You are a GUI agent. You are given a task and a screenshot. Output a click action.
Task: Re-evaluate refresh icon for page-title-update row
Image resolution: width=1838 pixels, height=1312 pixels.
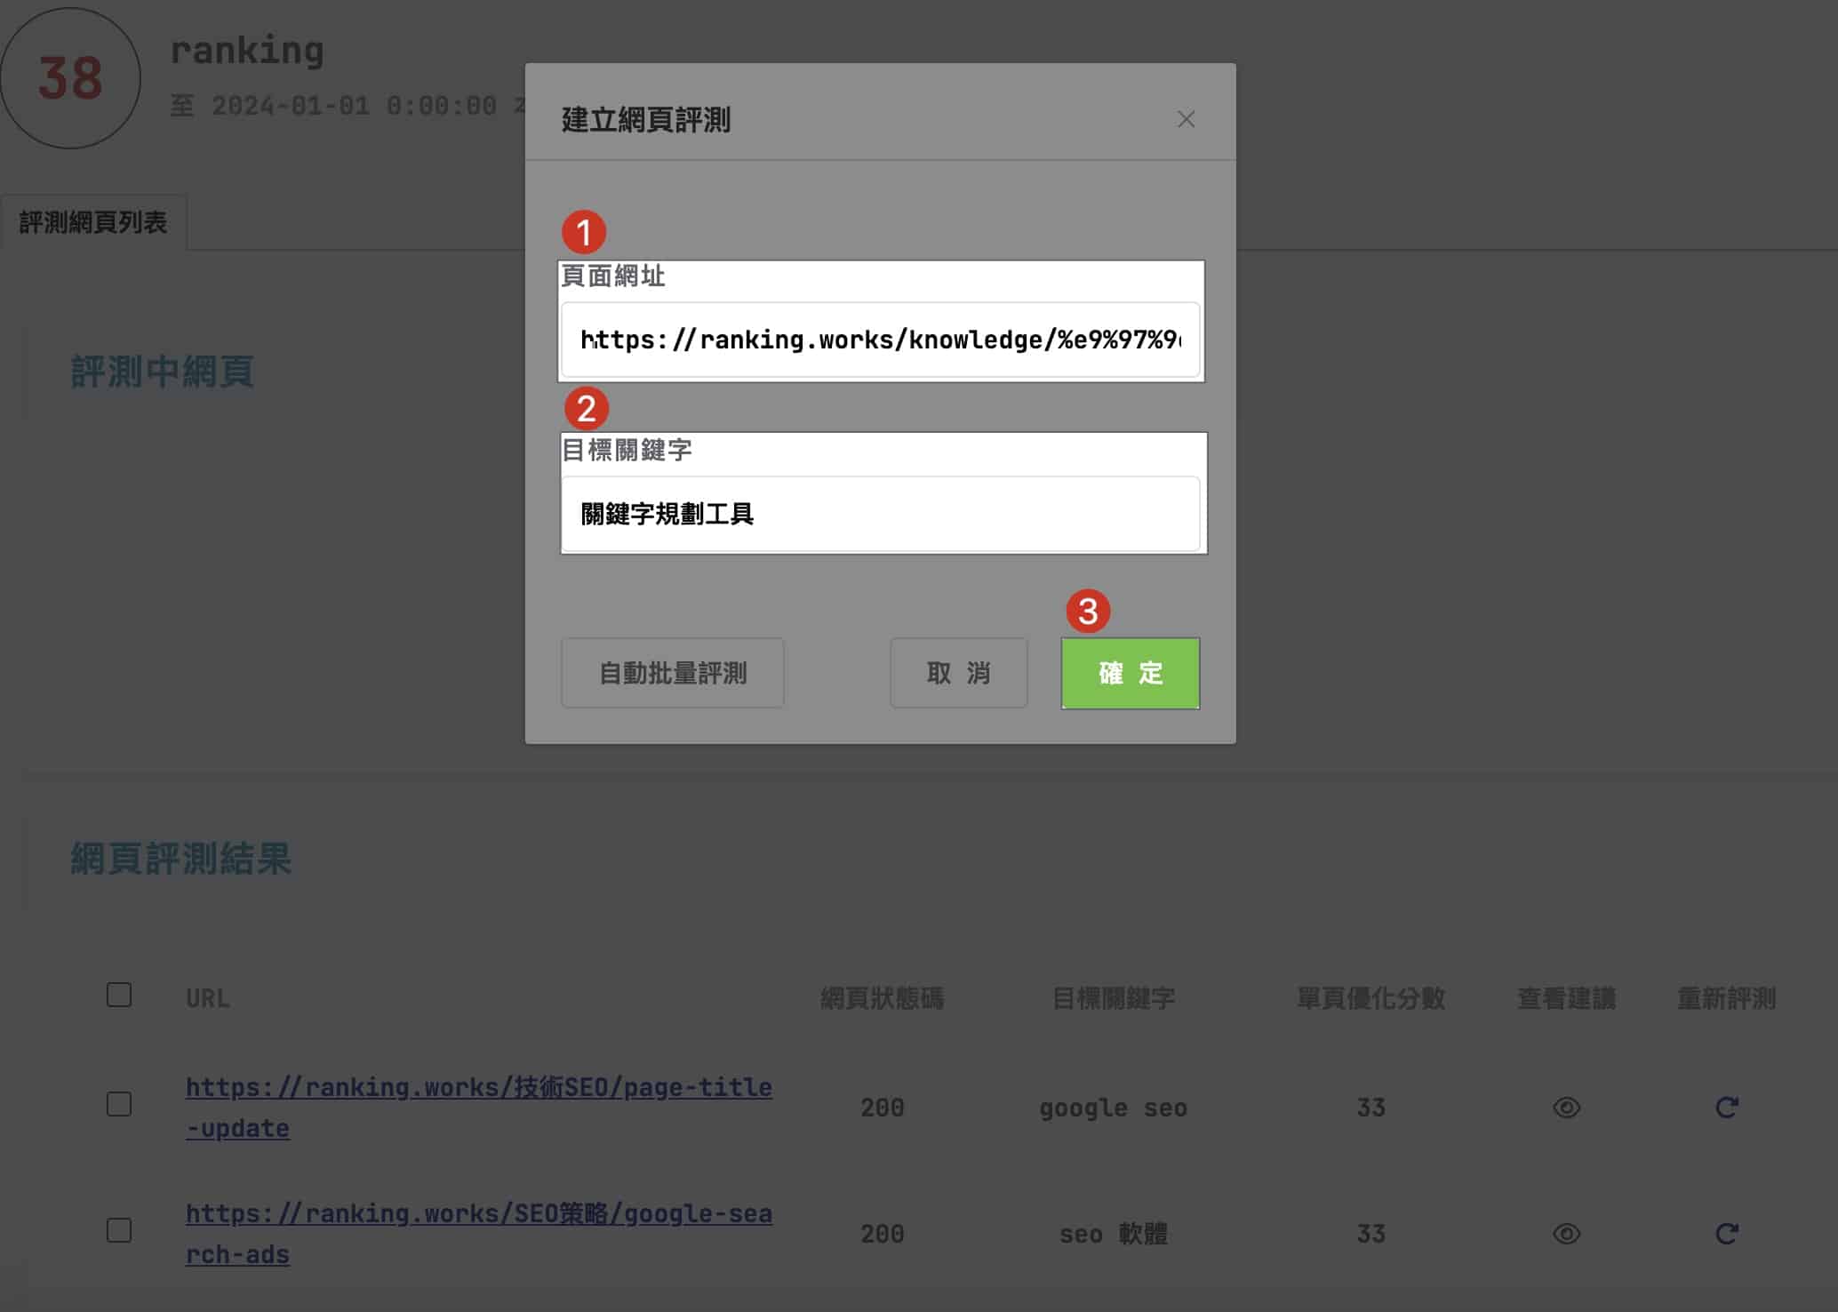pos(1726,1108)
